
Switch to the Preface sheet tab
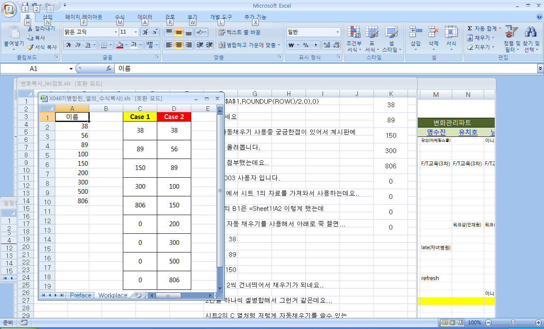coord(81,295)
